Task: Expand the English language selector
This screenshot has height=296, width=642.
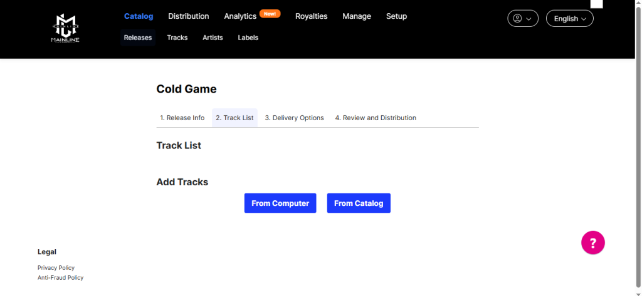Action: coord(569,19)
